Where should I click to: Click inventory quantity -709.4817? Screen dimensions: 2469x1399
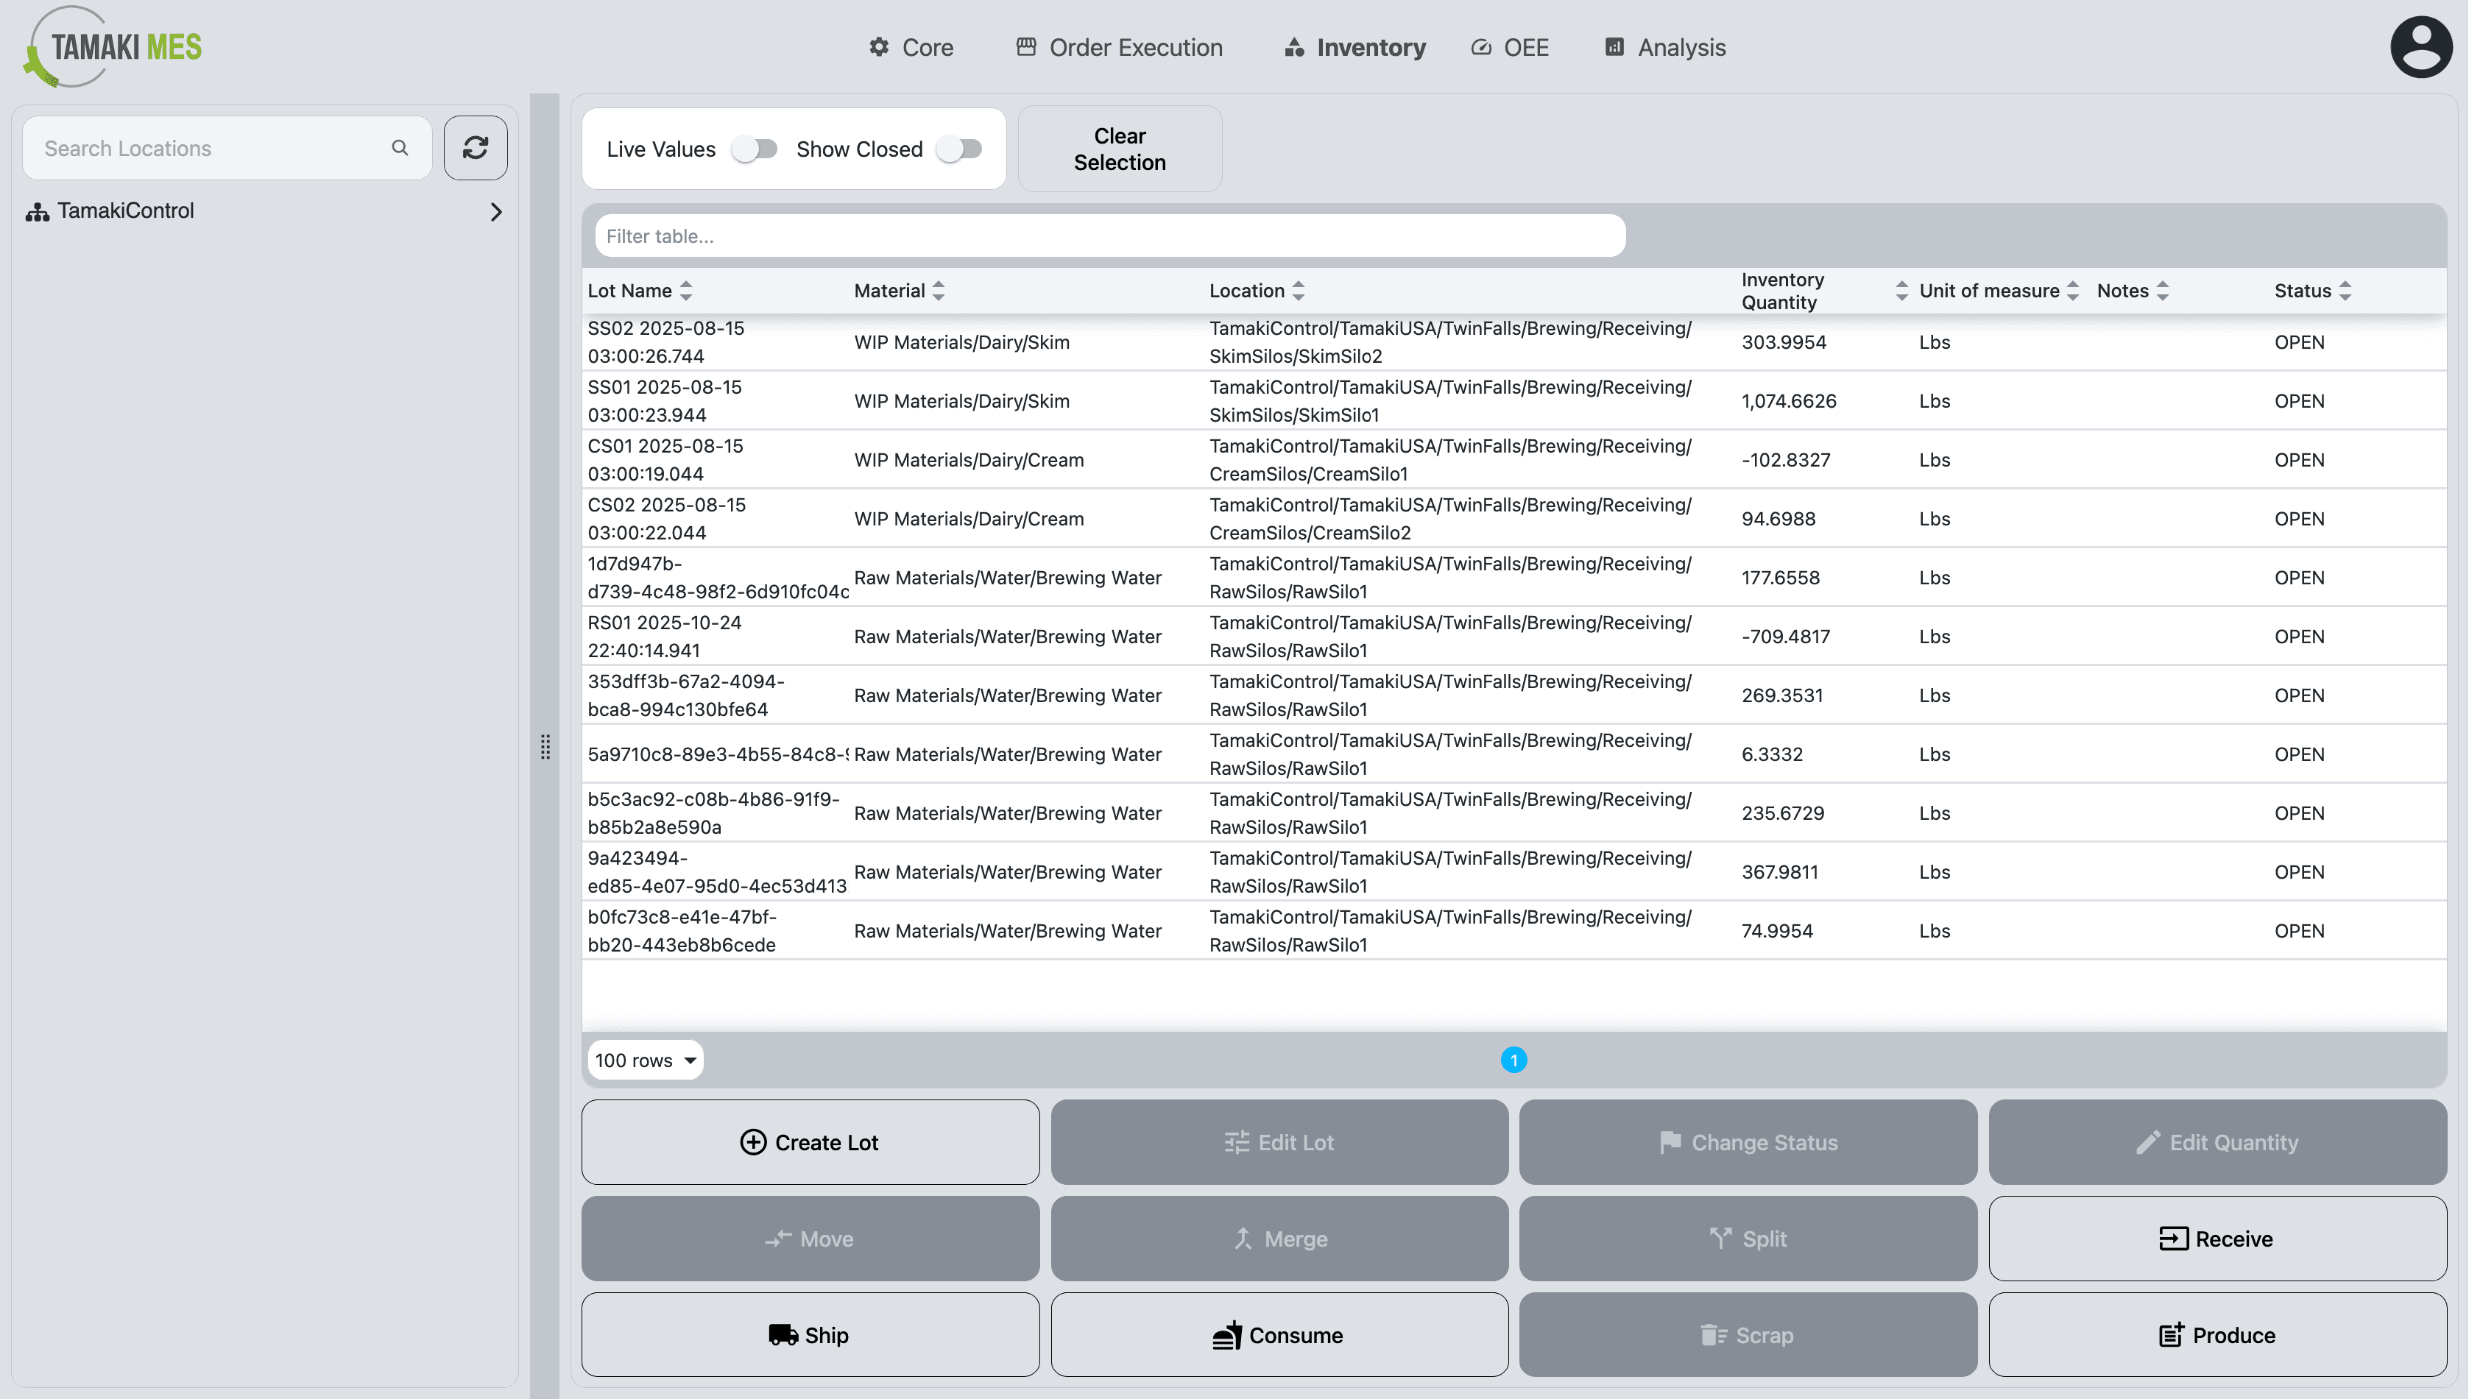pos(1786,637)
